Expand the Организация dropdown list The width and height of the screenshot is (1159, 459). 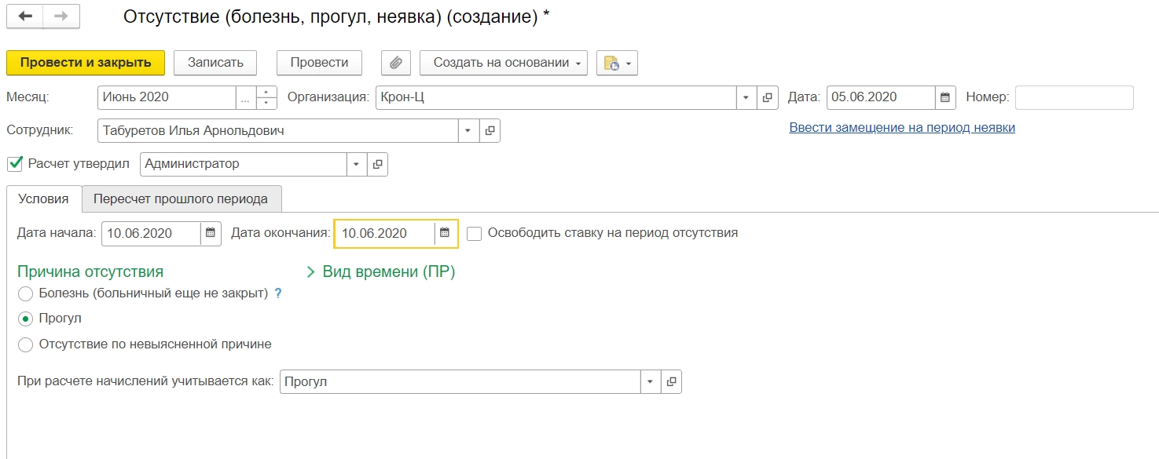pyautogui.click(x=746, y=98)
